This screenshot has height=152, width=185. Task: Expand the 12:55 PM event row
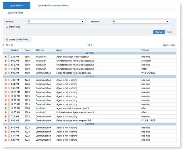tap(5, 92)
